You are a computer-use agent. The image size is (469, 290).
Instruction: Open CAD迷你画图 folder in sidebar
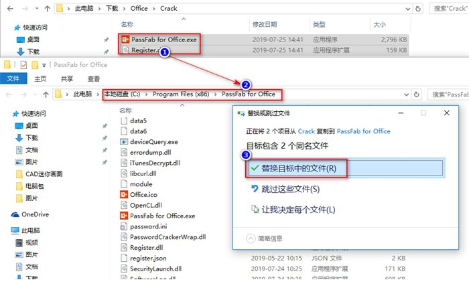click(44, 174)
